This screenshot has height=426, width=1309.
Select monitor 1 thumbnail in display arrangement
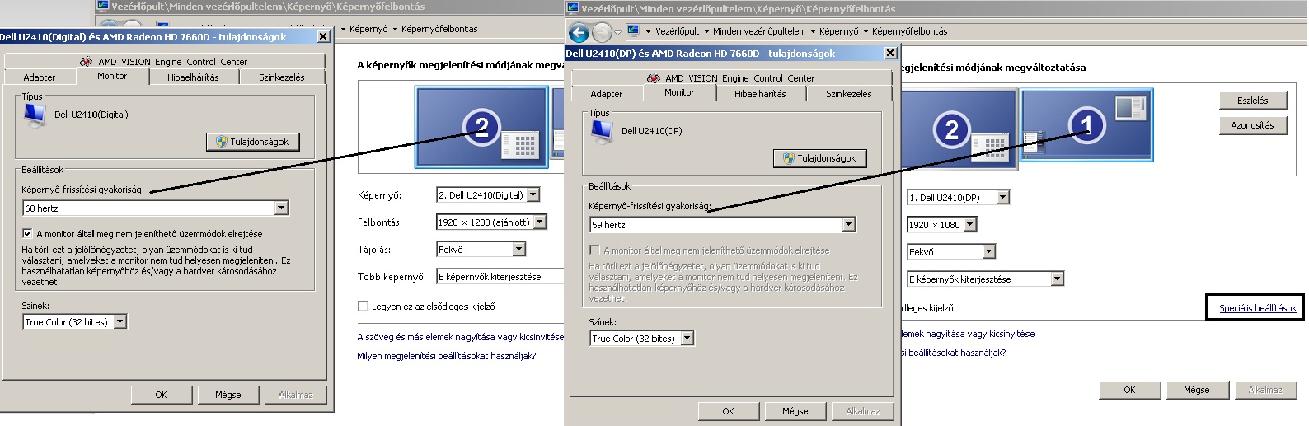[1086, 125]
